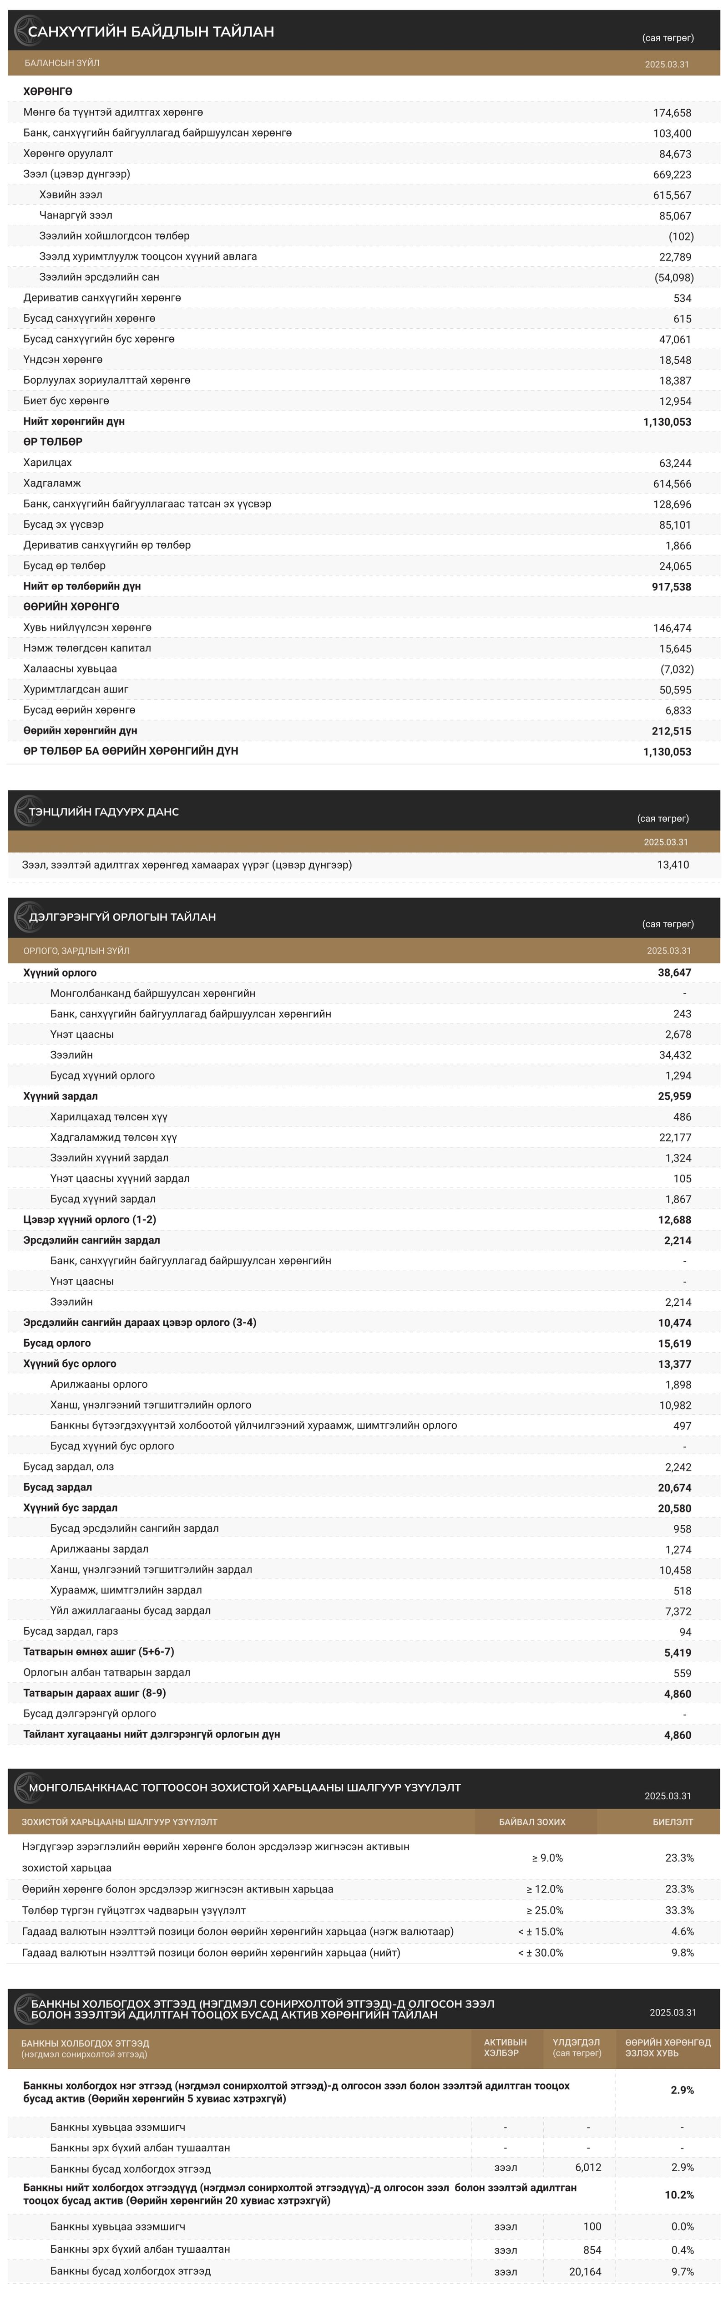Screen dimensions: 728x2306
Task: Select the "Биелэлт" column header
Action: click(x=672, y=1822)
